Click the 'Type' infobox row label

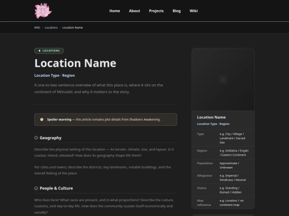tap(200, 134)
